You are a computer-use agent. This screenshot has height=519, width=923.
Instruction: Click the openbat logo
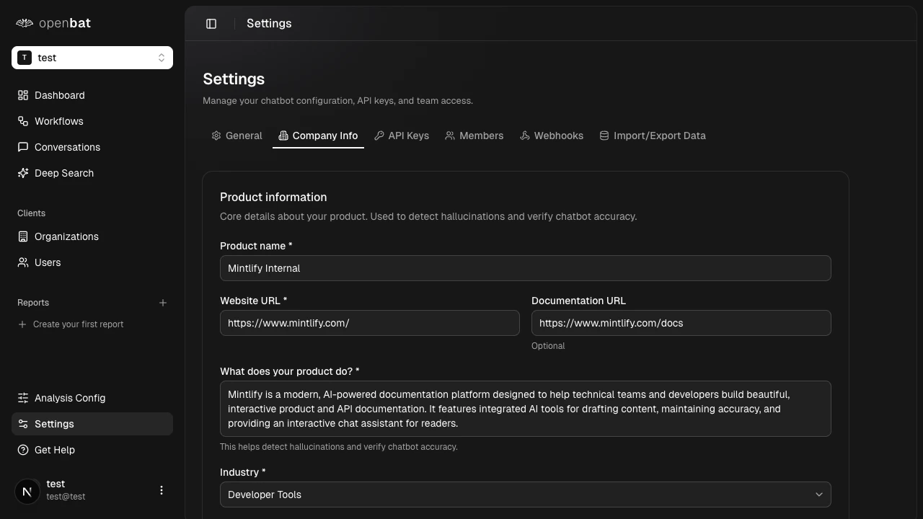tap(53, 23)
